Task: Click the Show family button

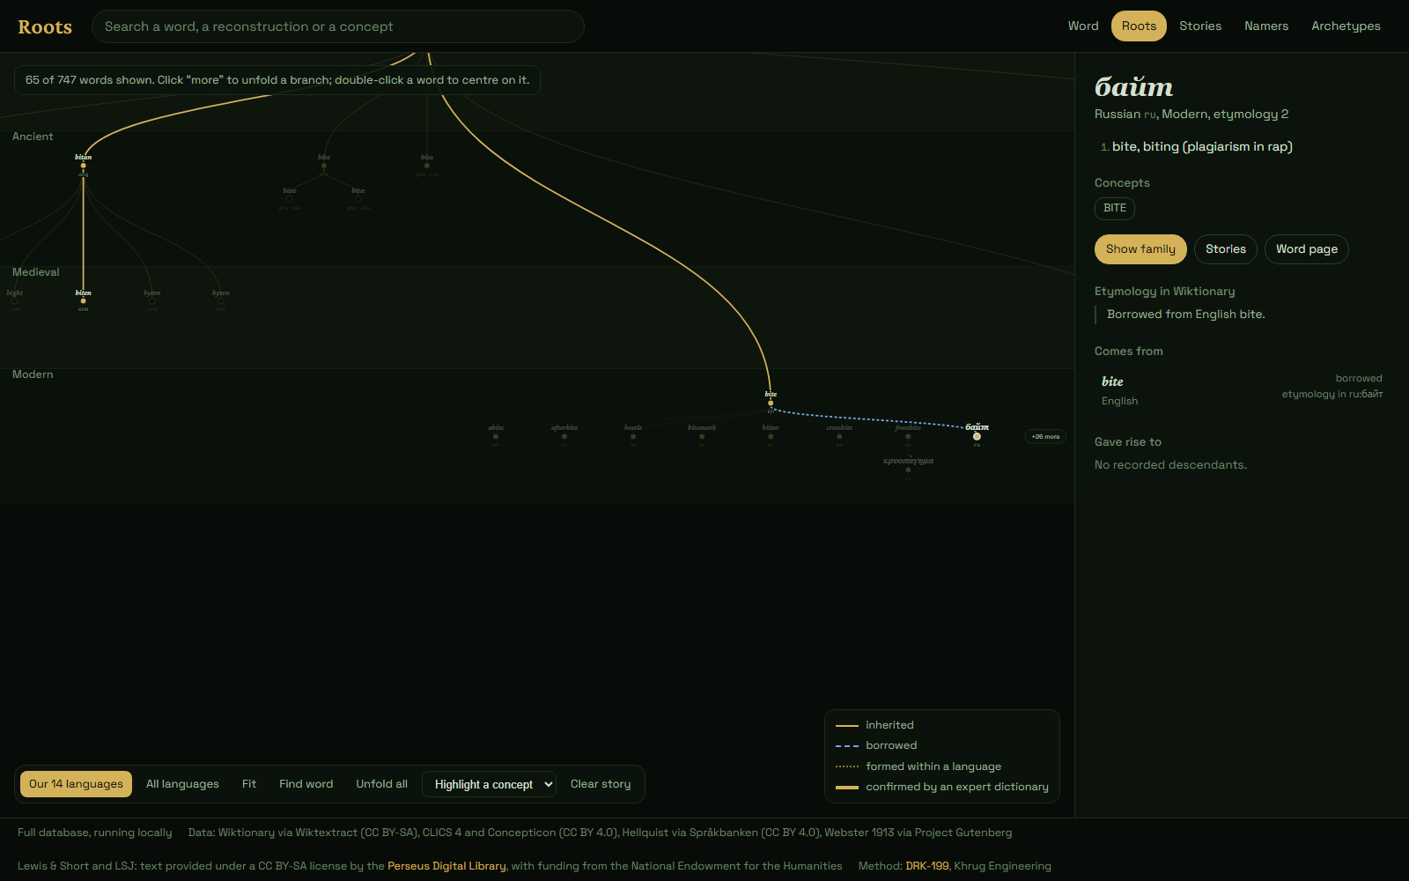Action: 1140,249
